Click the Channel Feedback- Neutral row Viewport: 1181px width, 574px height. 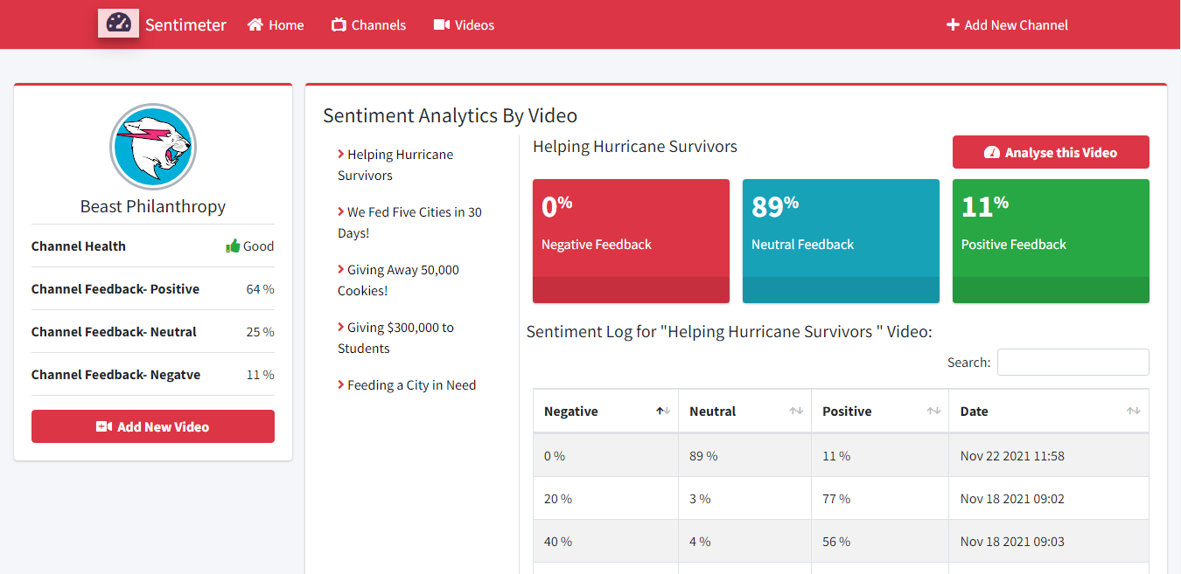coord(153,332)
